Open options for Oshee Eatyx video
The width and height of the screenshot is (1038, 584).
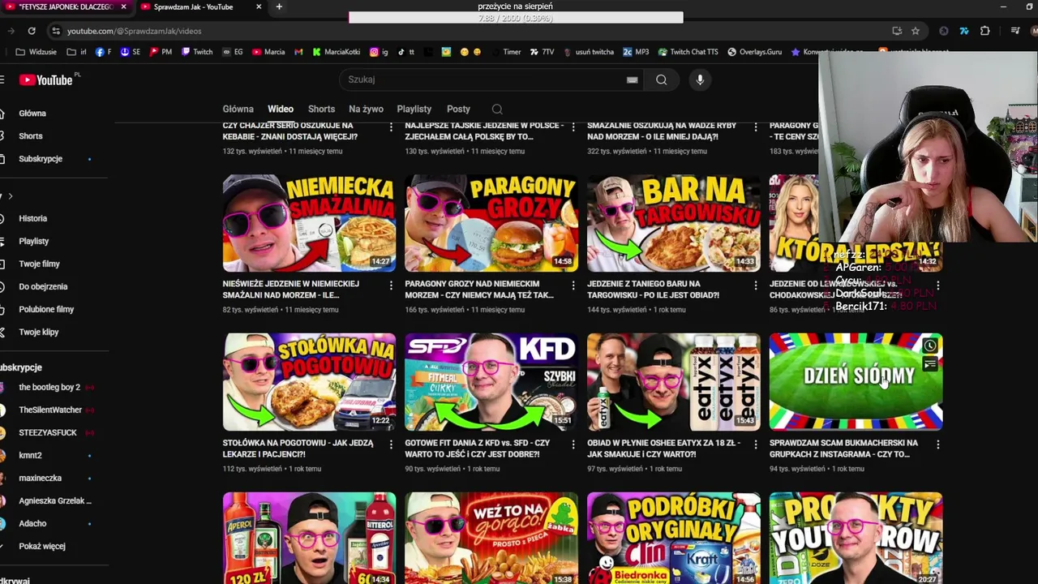(756, 444)
